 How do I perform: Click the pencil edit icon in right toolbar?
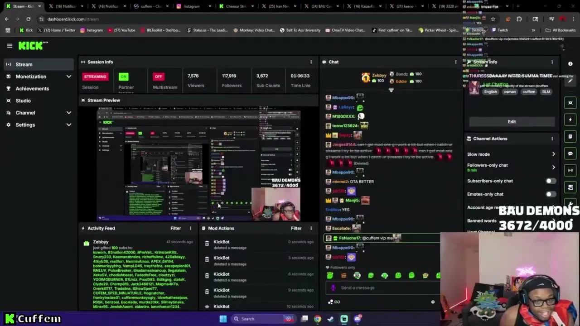click(570, 81)
